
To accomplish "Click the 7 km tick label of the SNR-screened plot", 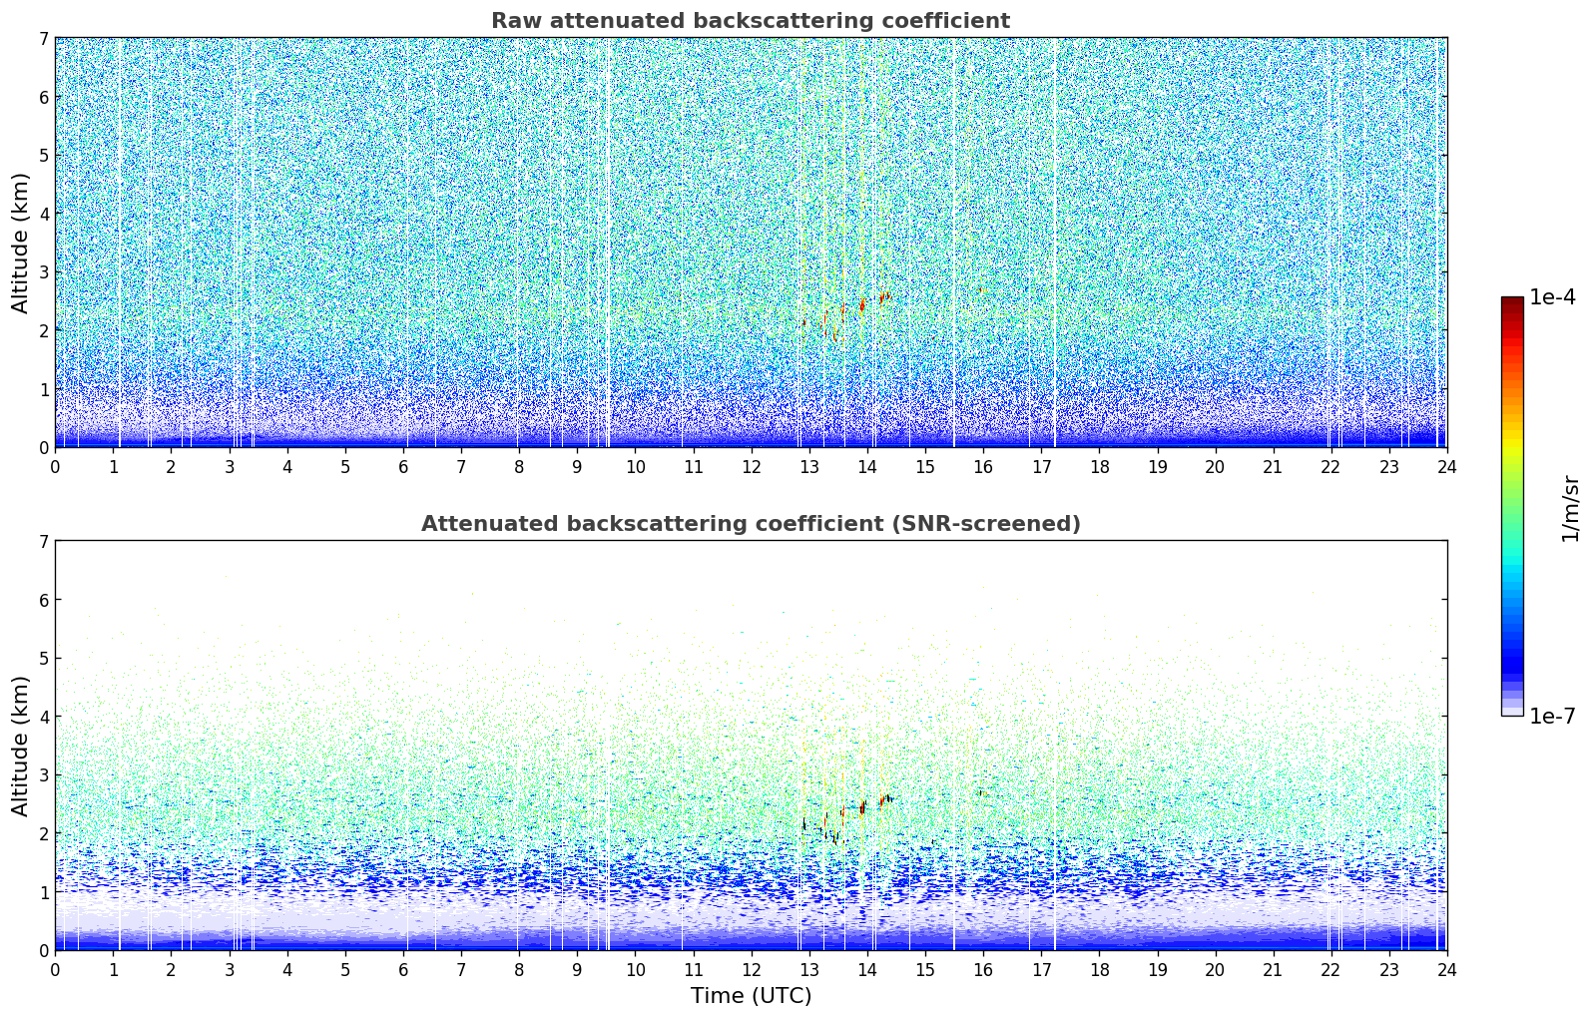I will coord(43,542).
